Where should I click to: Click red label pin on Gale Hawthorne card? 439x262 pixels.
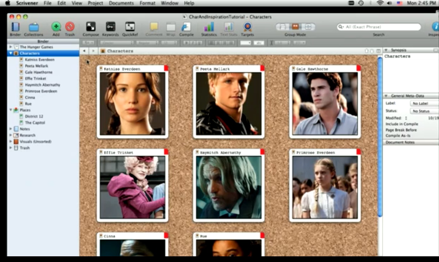[358, 68]
